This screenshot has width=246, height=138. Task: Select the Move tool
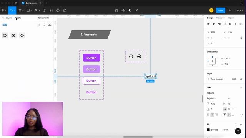click(x=11, y=10)
